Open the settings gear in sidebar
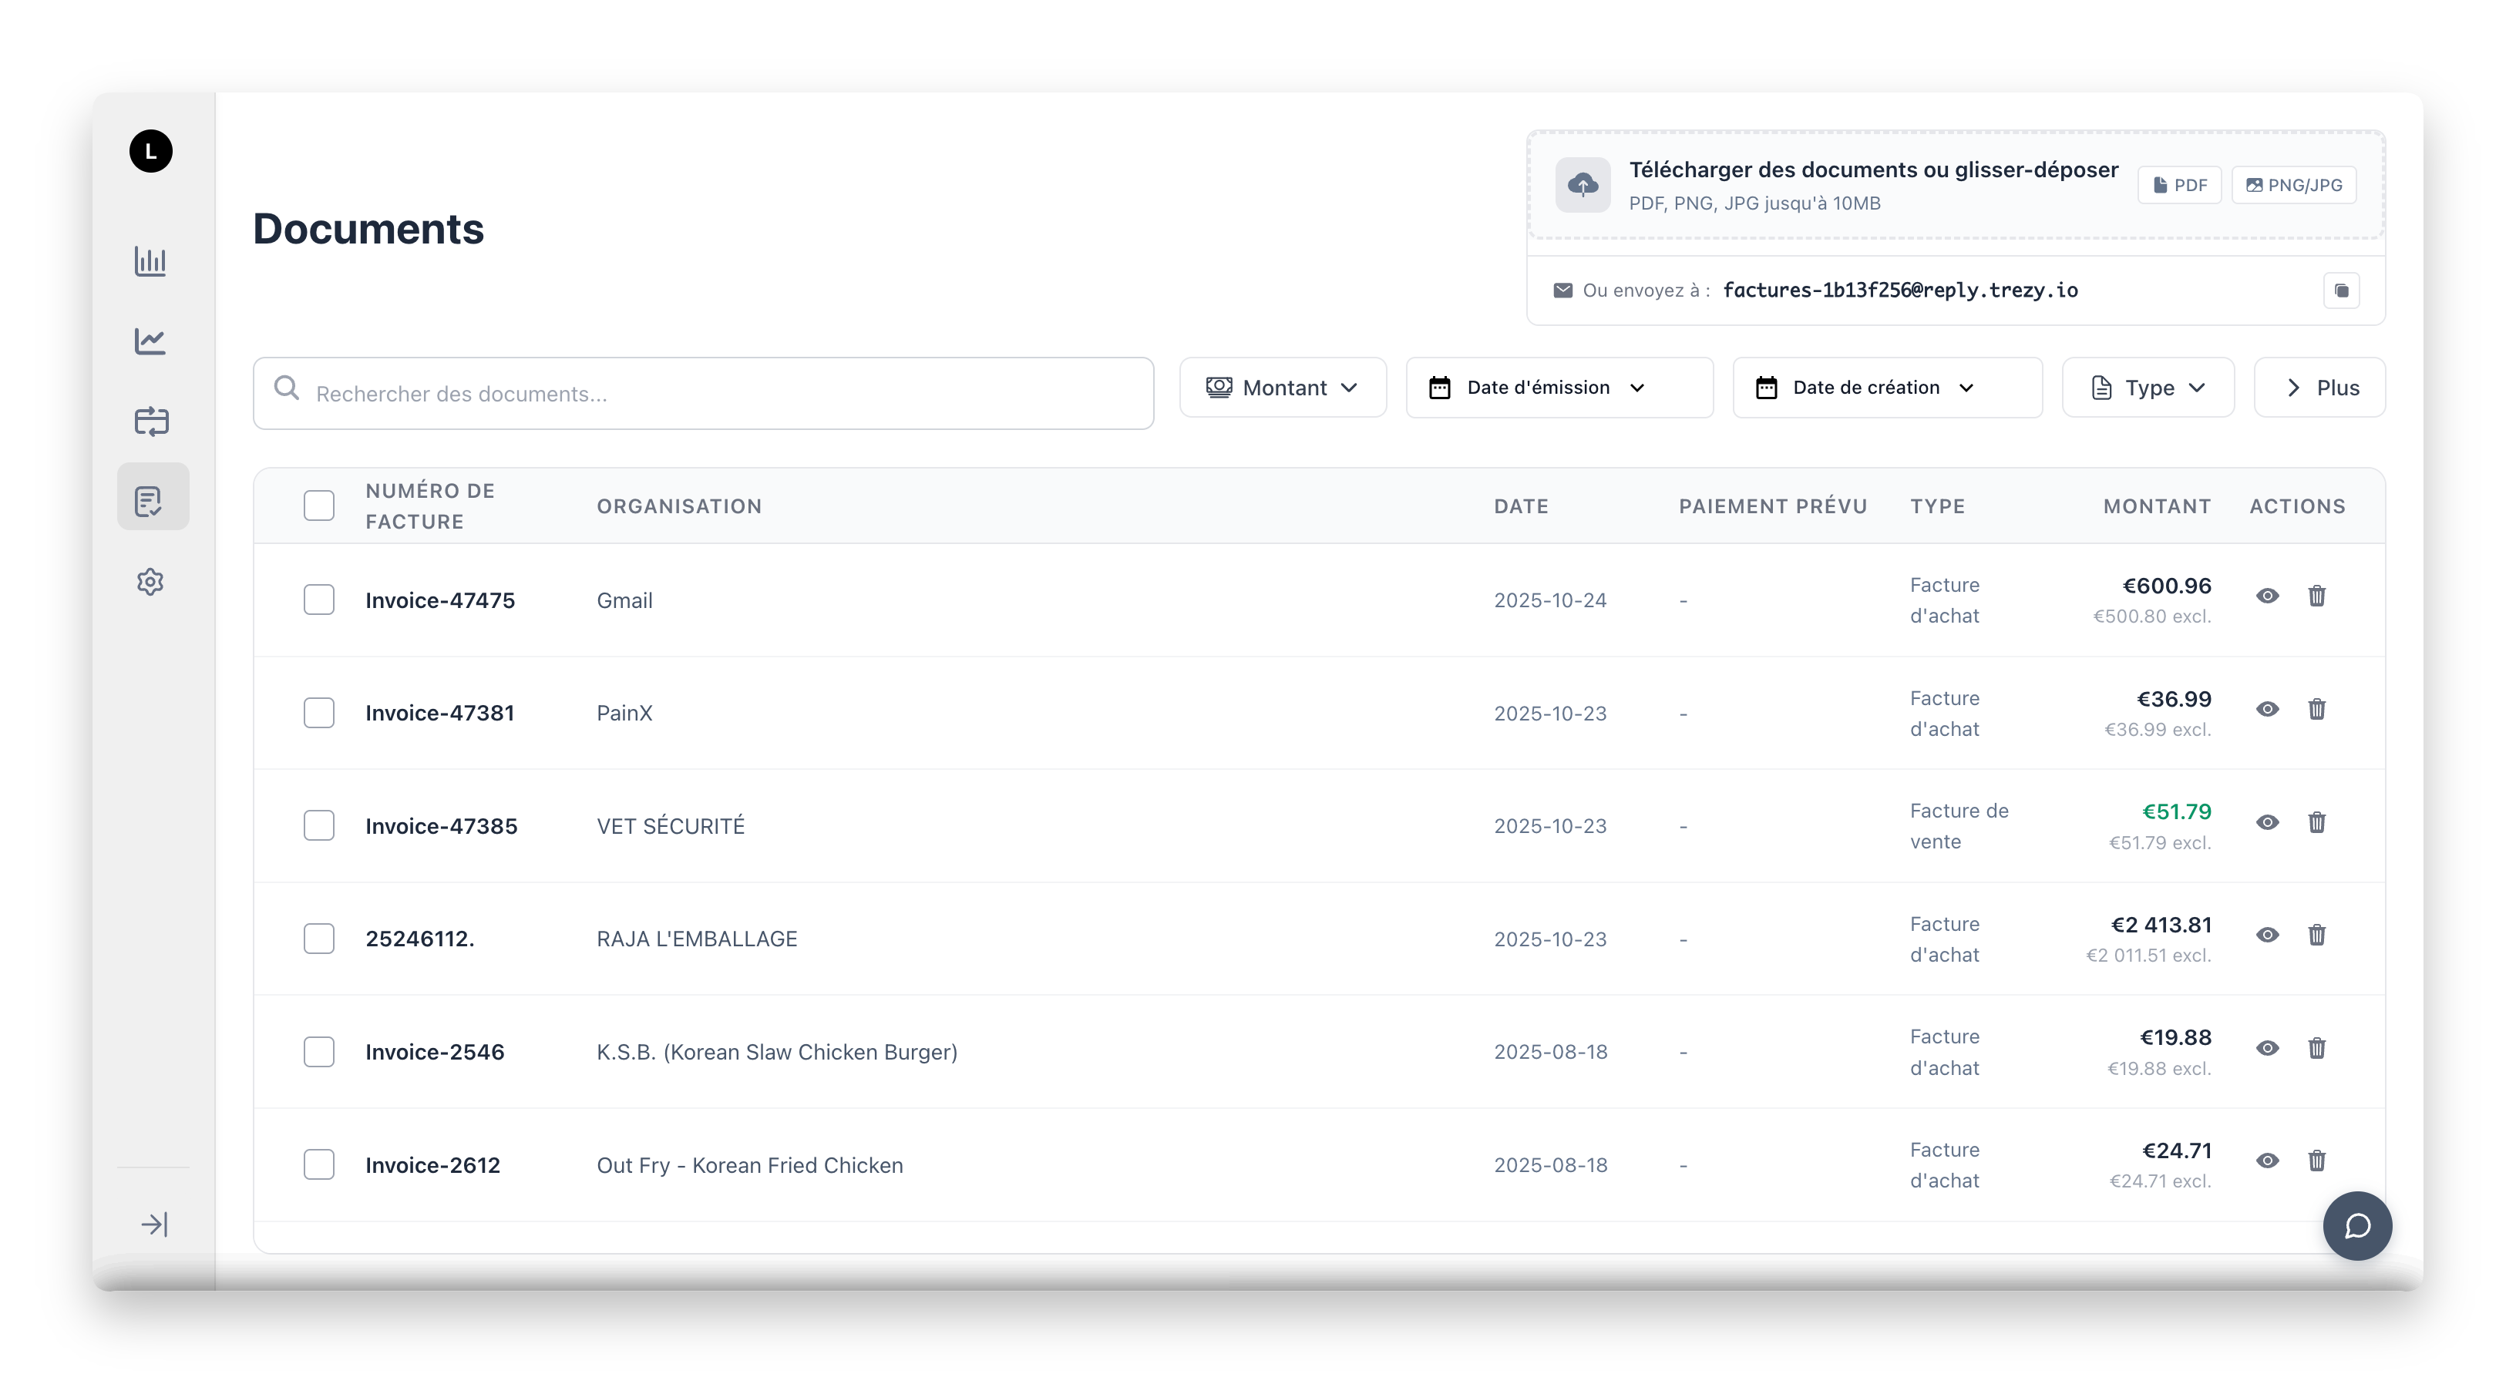The height and width of the screenshot is (1384, 2516). 150,582
